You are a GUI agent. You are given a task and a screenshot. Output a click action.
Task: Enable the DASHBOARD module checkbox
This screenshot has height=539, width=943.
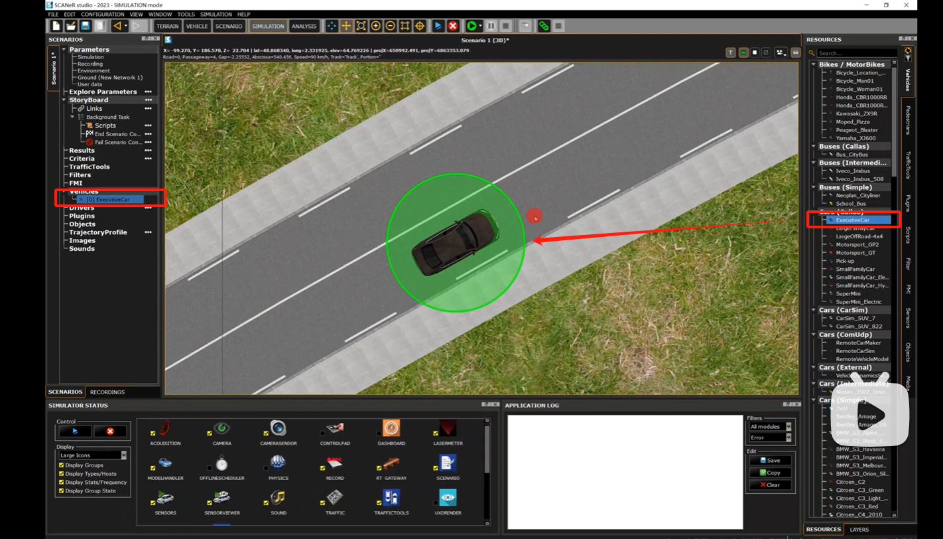pyautogui.click(x=379, y=433)
